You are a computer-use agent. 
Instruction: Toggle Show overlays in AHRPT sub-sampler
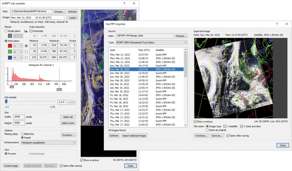tap(82, 160)
